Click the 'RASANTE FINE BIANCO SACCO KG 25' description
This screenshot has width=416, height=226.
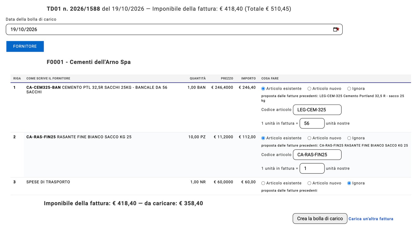[x=94, y=137]
